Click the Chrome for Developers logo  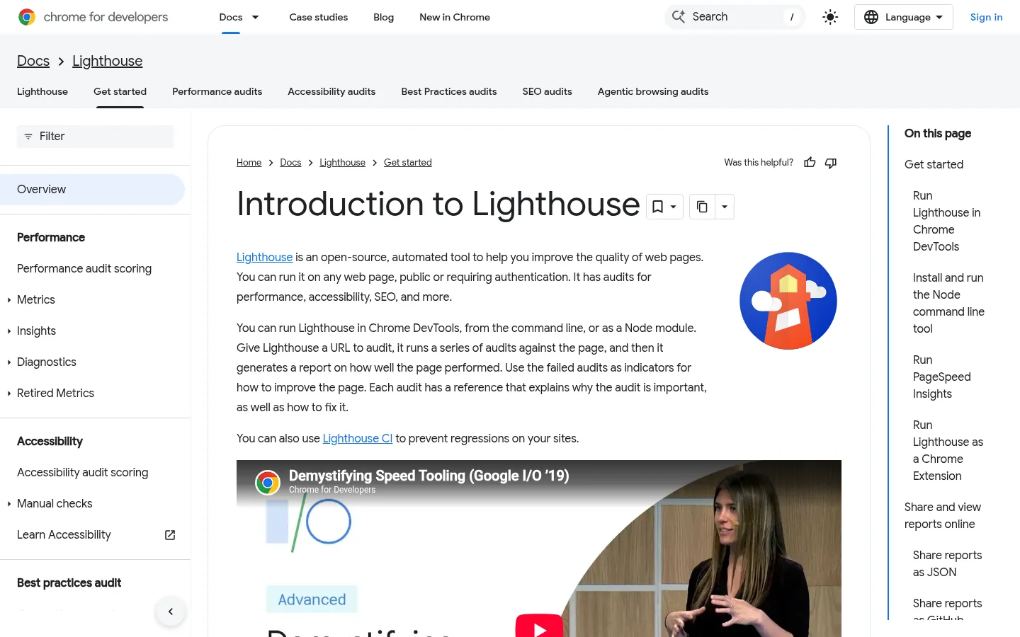tap(93, 17)
